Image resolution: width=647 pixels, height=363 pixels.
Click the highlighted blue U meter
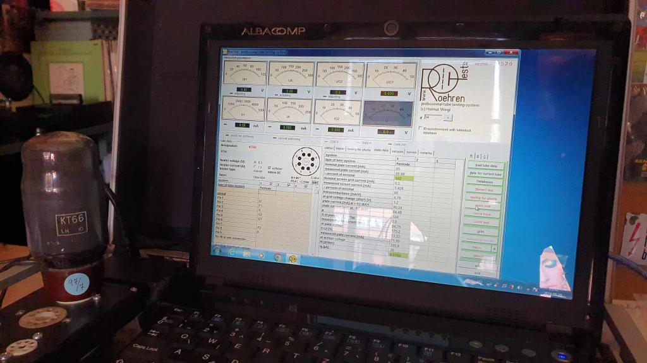click(387, 113)
